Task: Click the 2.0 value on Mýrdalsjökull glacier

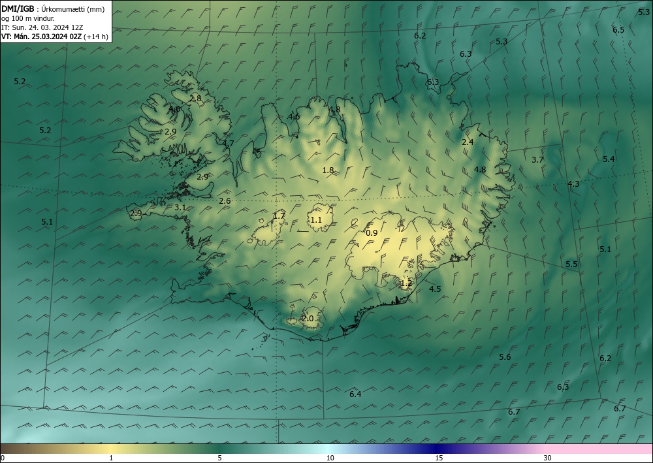Action: coord(308,319)
